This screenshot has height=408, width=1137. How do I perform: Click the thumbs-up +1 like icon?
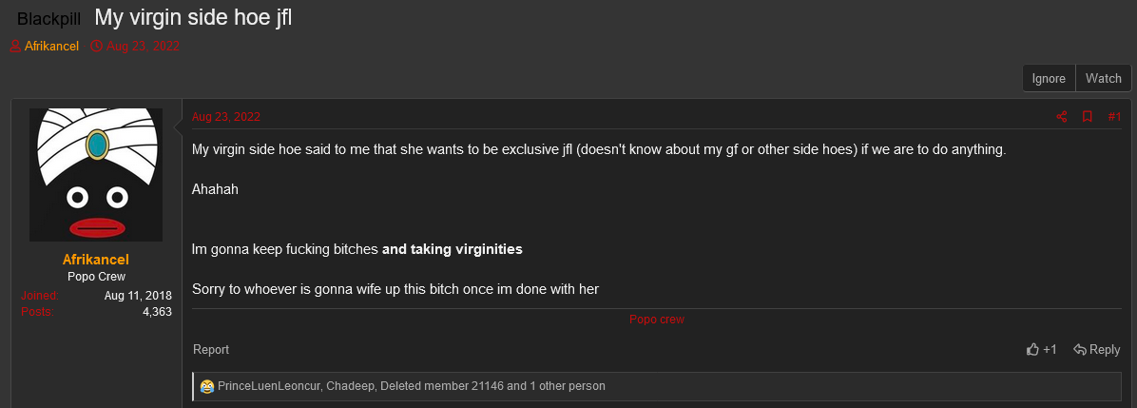[1033, 350]
